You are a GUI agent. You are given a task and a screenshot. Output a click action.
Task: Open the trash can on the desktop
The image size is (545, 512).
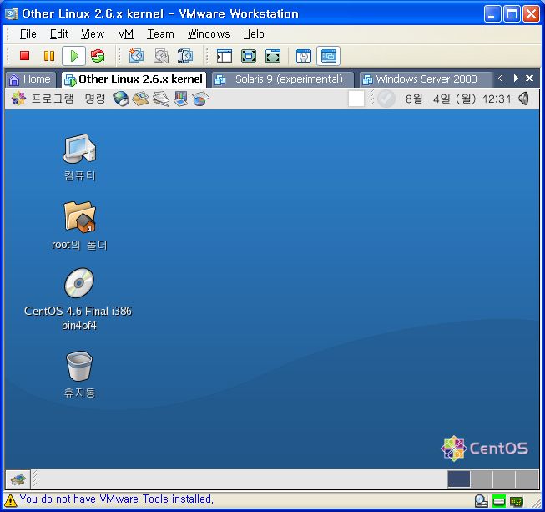click(x=78, y=366)
